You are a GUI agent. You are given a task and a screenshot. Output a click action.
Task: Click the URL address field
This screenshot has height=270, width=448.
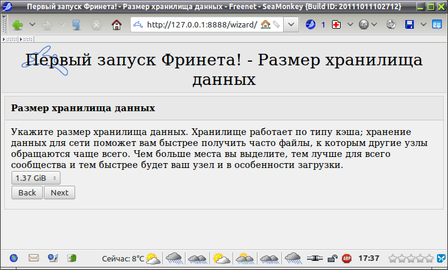pos(202,25)
